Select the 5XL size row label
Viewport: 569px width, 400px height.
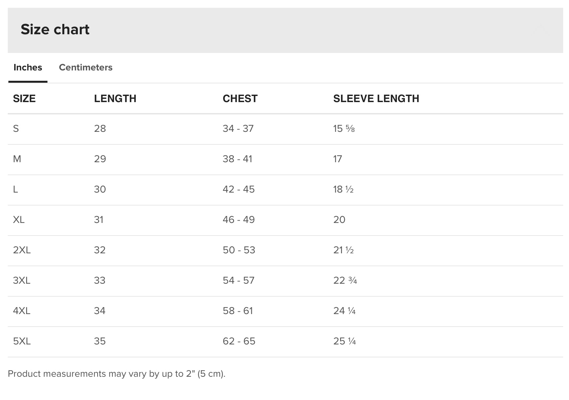[22, 341]
